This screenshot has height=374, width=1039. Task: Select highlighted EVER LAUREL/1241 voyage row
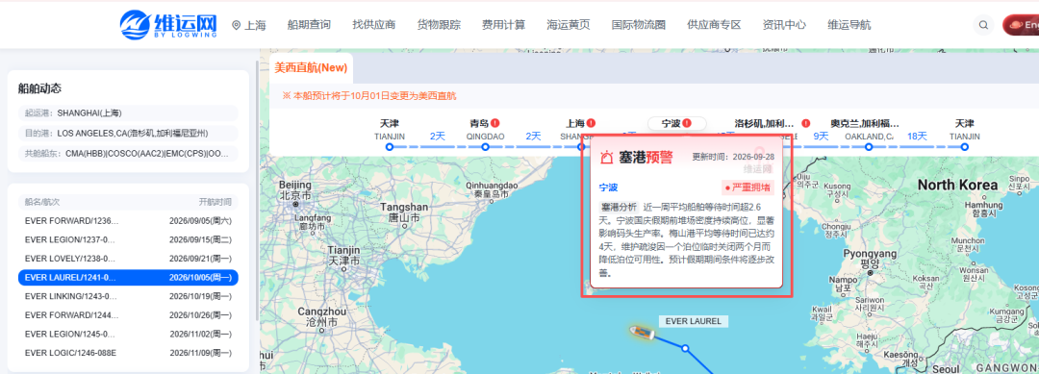click(128, 277)
